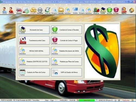Click the pink A Pagar toolbar icon
This screenshot has height=102, width=136.
[116, 10]
